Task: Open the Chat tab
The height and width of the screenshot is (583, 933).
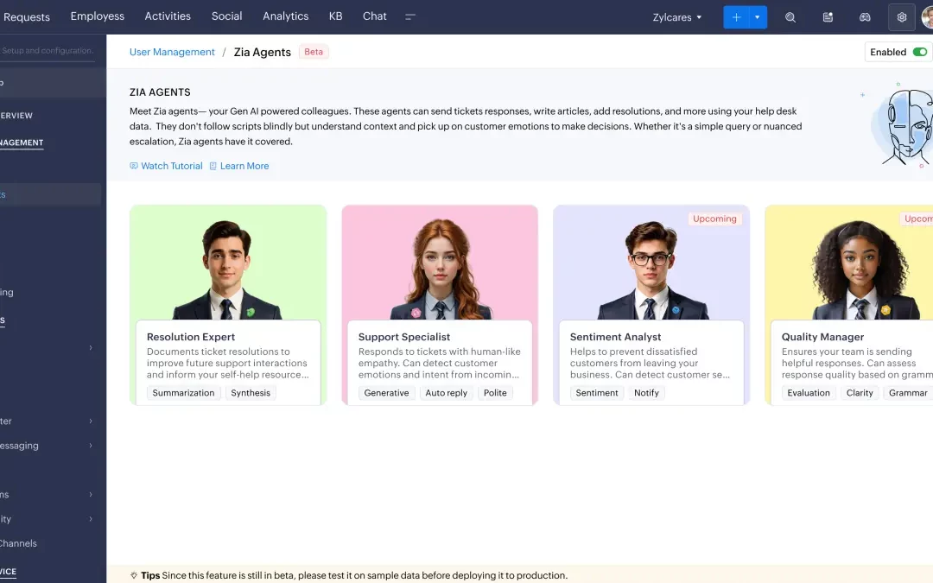Action: click(x=375, y=16)
